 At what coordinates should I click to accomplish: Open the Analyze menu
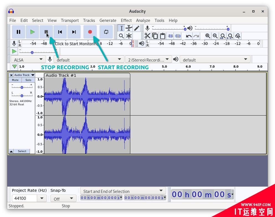143,21
